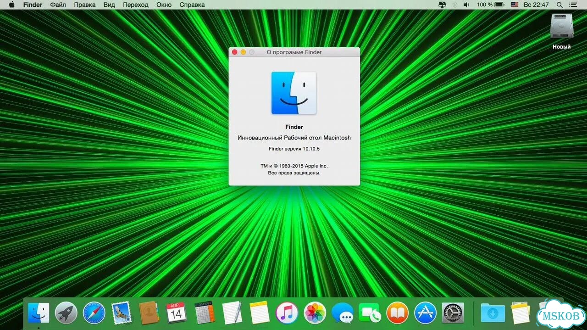
Task: Click copyright text 1983-2015 Apple Inc.
Action: coord(294,166)
